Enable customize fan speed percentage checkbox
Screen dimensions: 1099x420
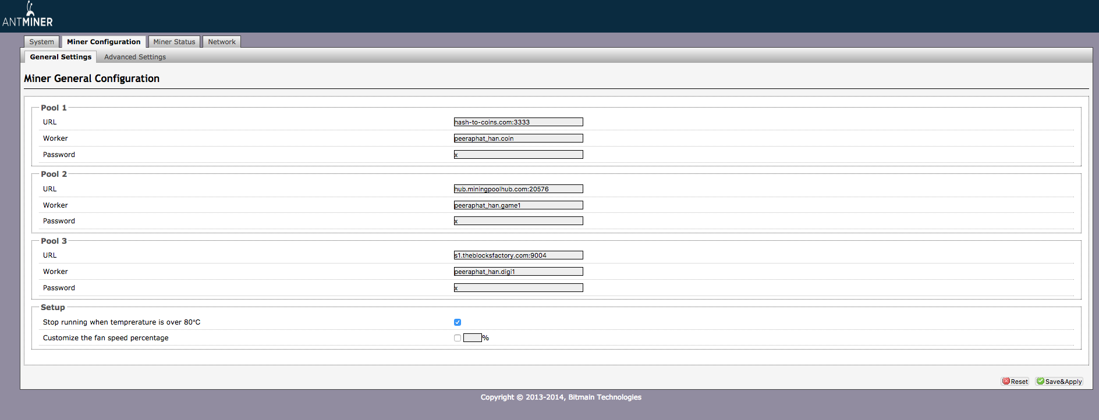click(458, 338)
